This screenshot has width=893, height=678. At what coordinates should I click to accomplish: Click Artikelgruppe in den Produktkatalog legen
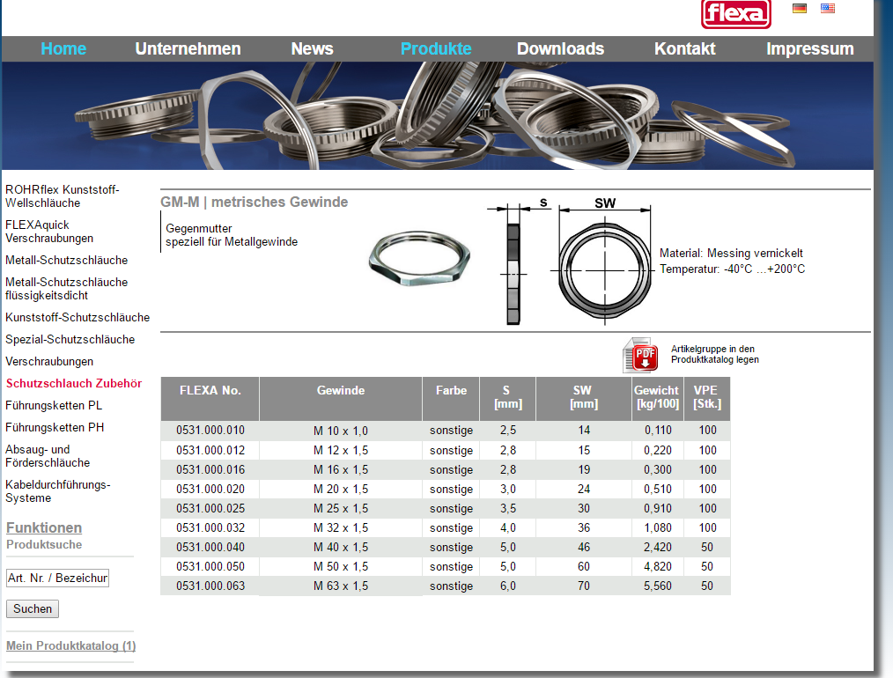click(x=715, y=354)
